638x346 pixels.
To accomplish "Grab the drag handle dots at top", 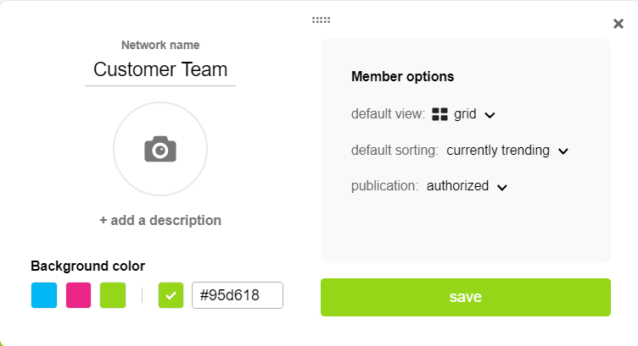I will (321, 19).
